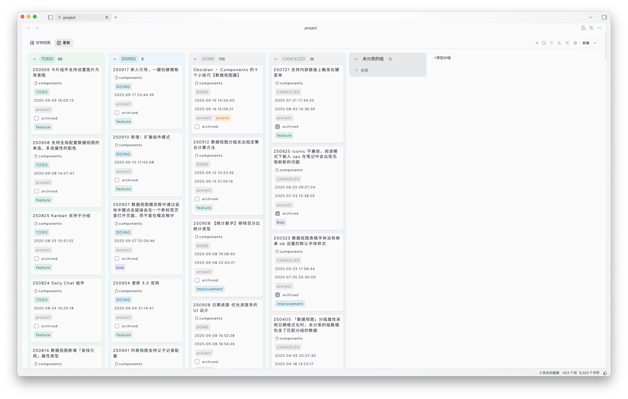Toggle the left sidebar icon

point(50,17)
